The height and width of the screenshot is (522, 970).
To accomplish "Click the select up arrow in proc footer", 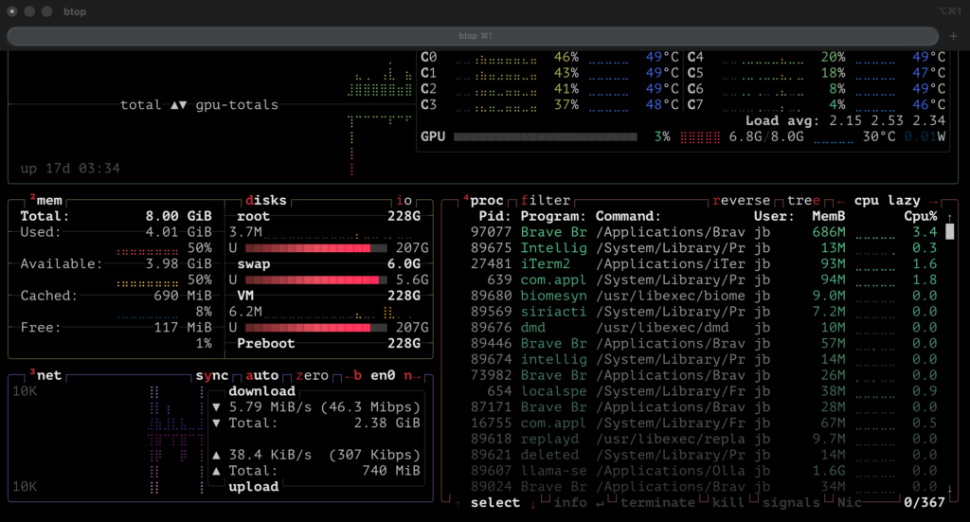I will [x=458, y=504].
